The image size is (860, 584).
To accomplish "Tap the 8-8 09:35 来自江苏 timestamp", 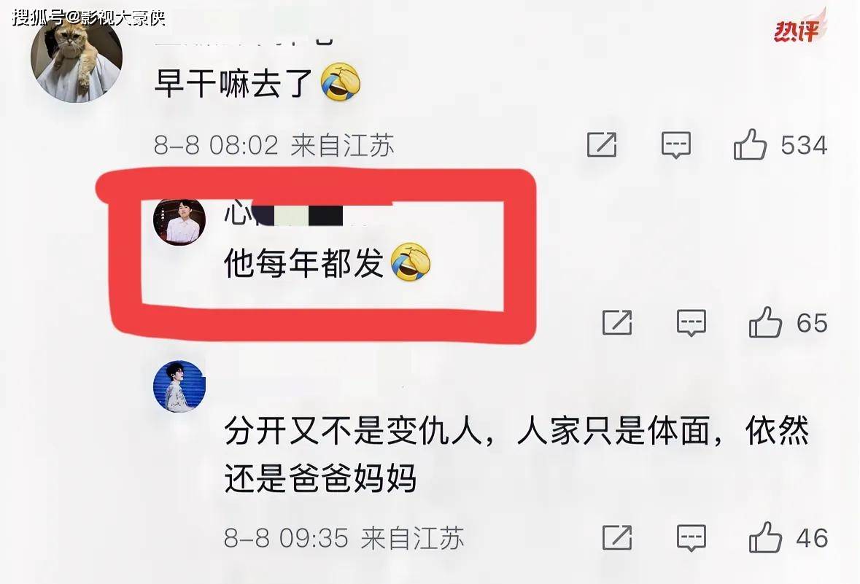I will [x=344, y=538].
